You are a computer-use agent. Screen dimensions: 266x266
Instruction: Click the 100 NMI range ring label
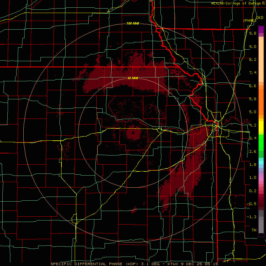tap(133, 23)
